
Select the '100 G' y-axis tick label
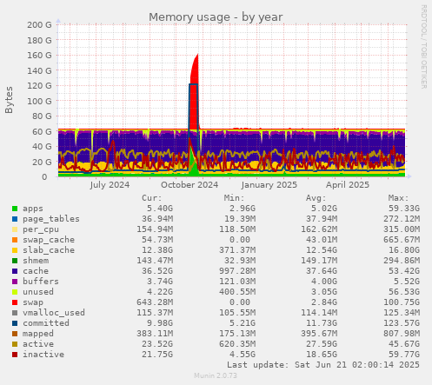click(39, 101)
